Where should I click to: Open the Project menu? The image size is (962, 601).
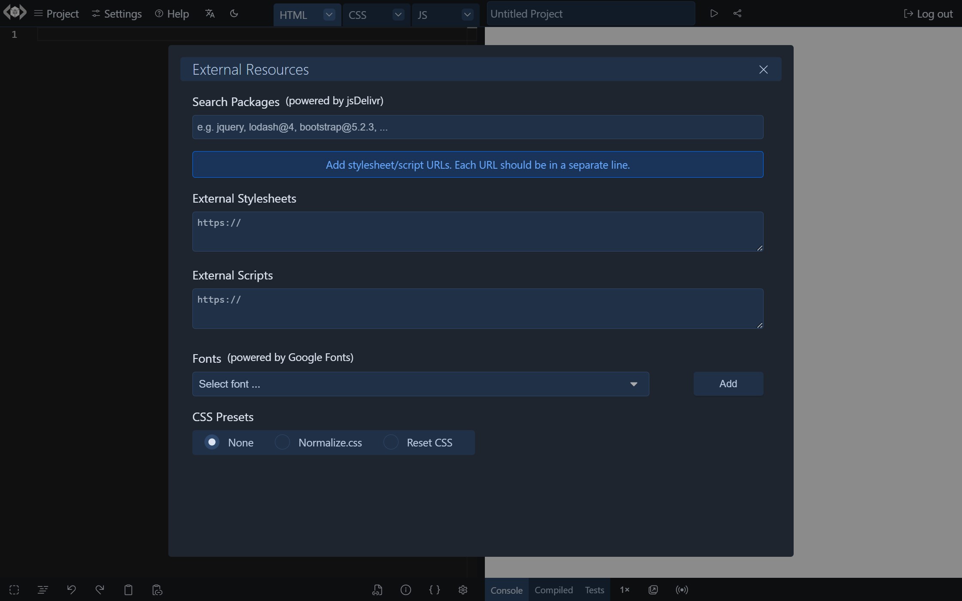coord(56,13)
